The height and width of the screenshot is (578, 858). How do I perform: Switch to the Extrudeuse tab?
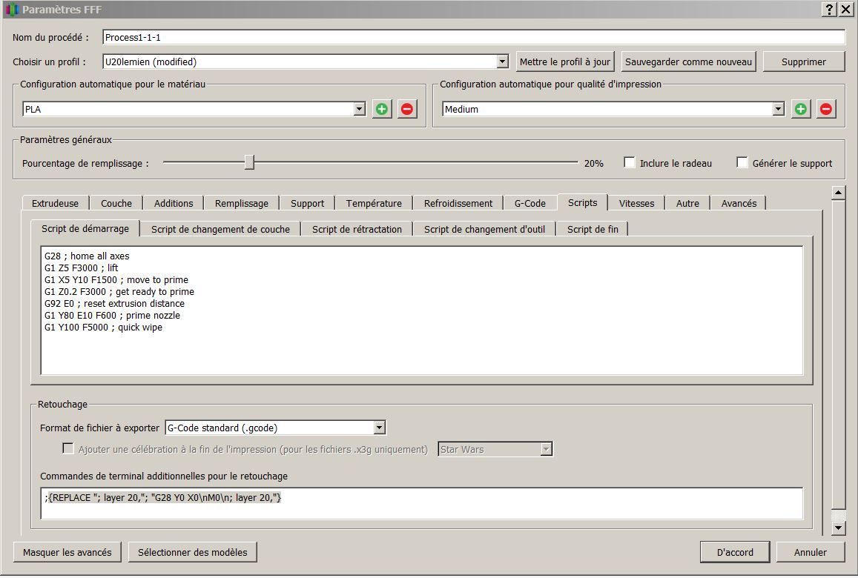(x=56, y=204)
